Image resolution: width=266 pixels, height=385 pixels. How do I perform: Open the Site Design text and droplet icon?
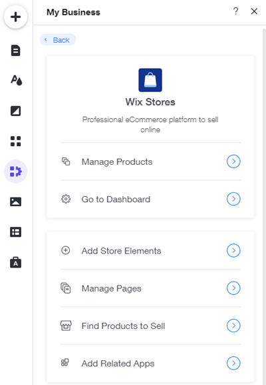[x=16, y=80]
